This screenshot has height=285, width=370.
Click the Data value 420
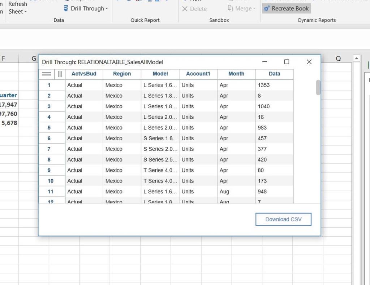275,160
